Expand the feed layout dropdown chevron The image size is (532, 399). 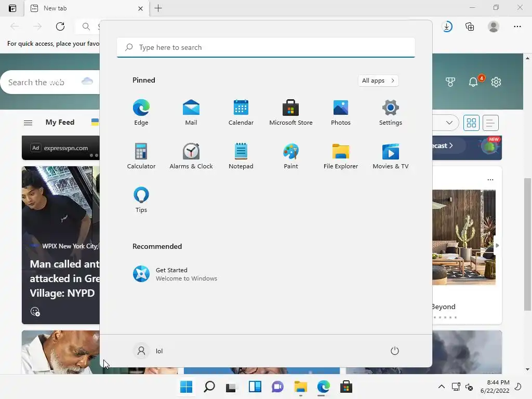[449, 123]
